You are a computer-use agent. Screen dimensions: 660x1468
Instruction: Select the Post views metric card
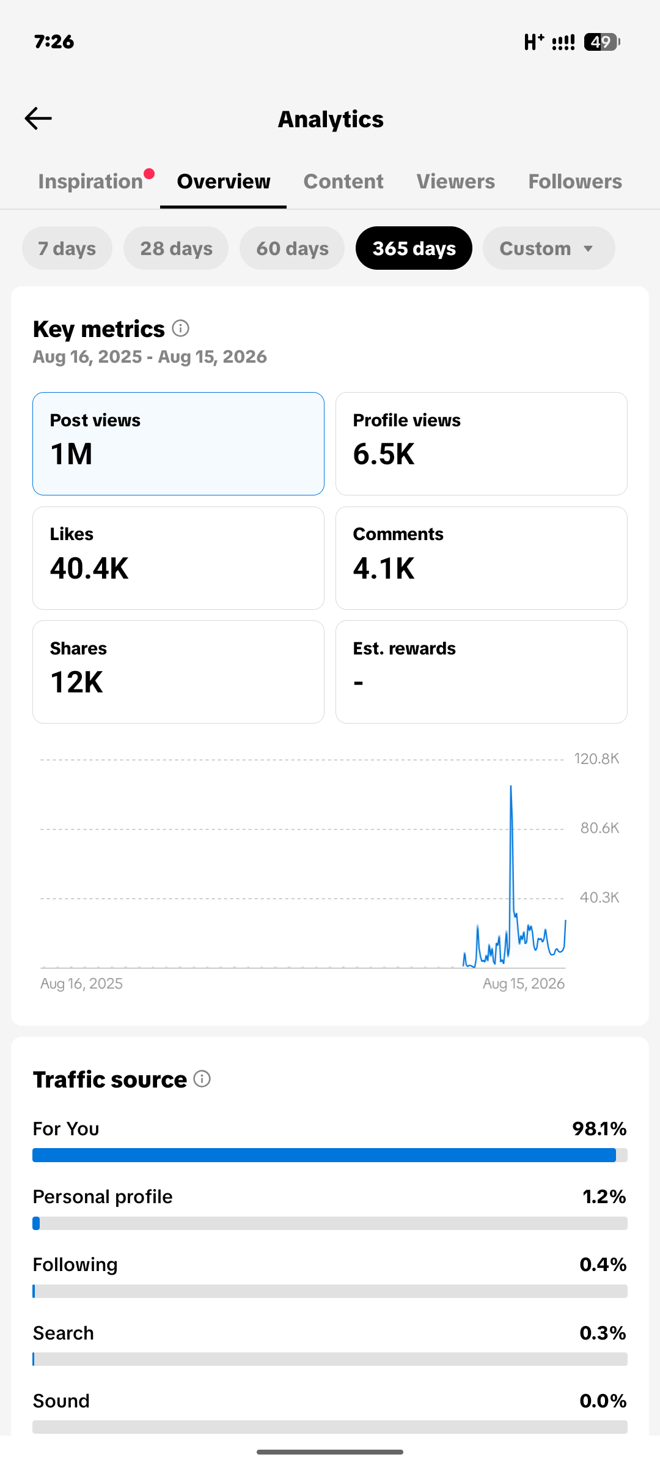(178, 443)
